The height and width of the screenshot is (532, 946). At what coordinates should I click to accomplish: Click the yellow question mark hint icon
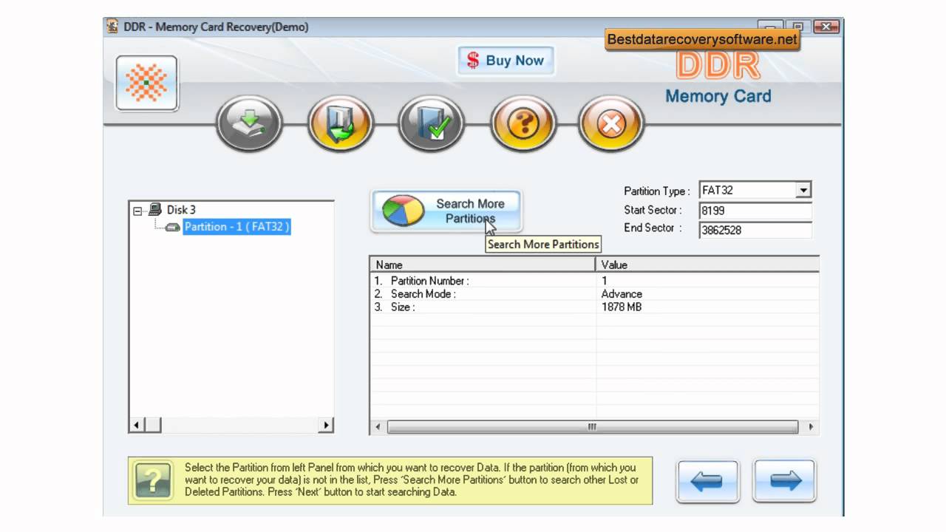153,480
